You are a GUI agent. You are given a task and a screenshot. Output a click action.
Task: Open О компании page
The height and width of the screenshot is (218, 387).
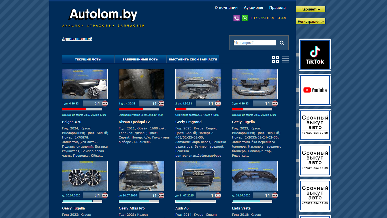coord(226,8)
